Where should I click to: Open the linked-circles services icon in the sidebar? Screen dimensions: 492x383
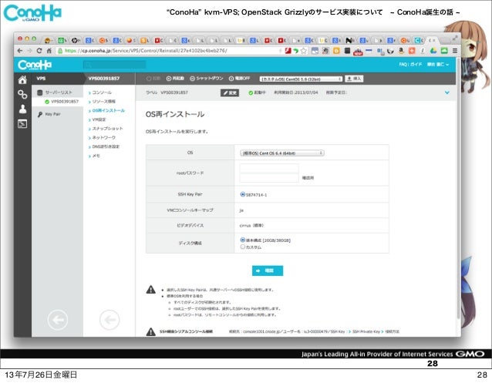[x=22, y=94]
